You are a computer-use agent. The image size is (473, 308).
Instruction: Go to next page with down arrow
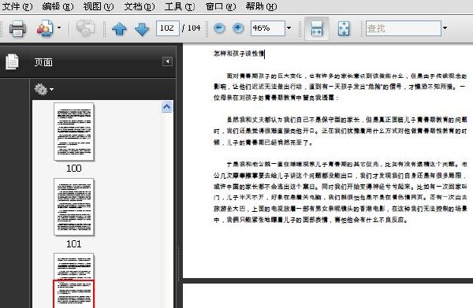pyautogui.click(x=142, y=29)
